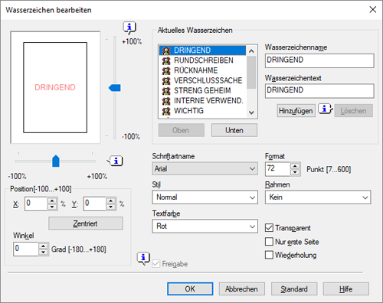This screenshot has width=383, height=303.
Task: Click the Löschen button
Action: click(353, 111)
